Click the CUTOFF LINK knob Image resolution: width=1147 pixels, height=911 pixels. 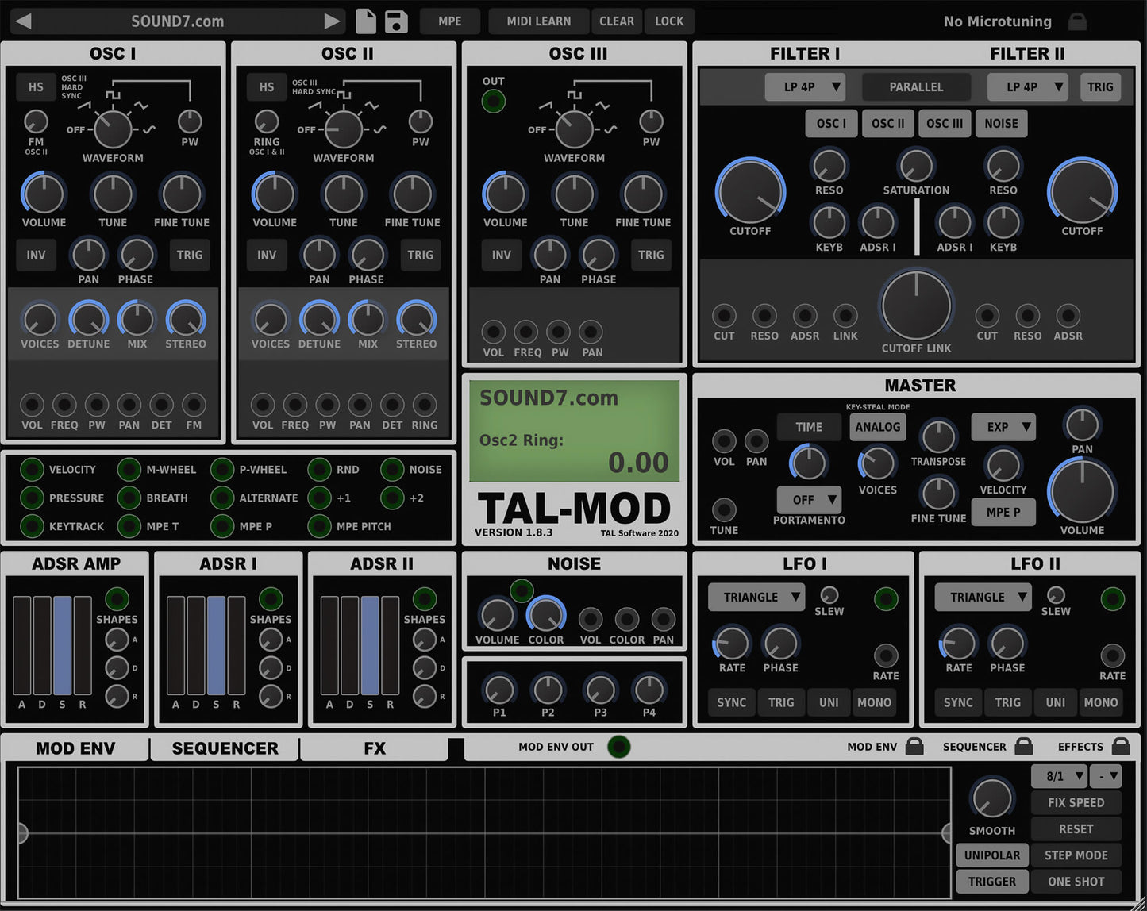(x=916, y=306)
